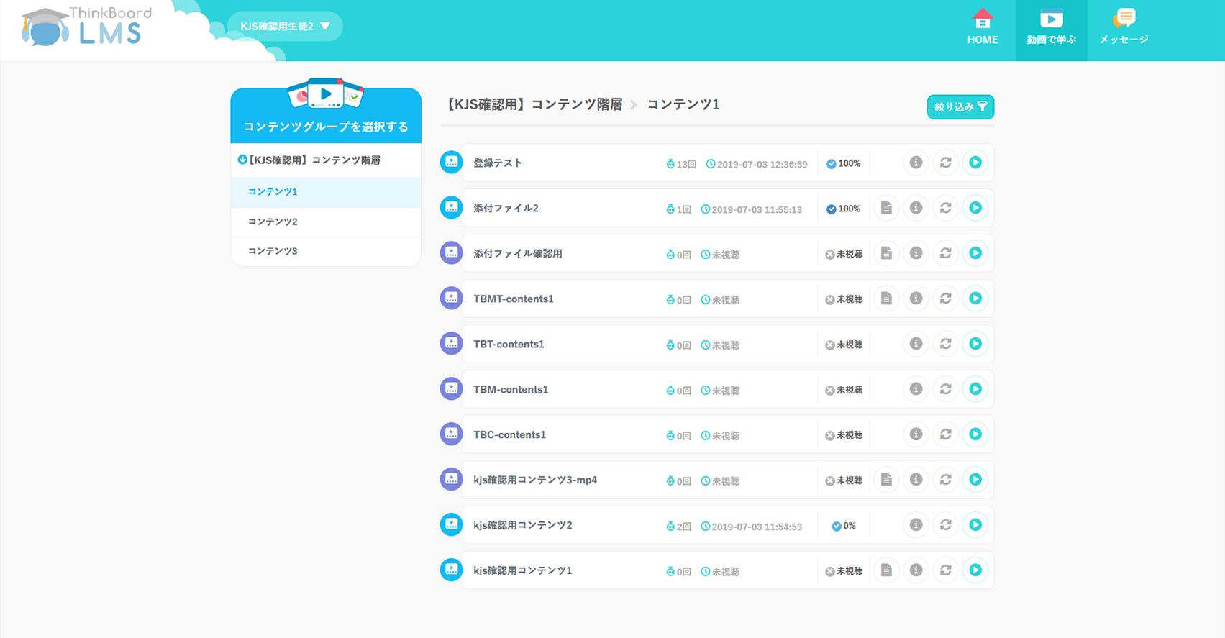Refresh status of 登録テスト
Screen dimensions: 1225x638
[946, 163]
